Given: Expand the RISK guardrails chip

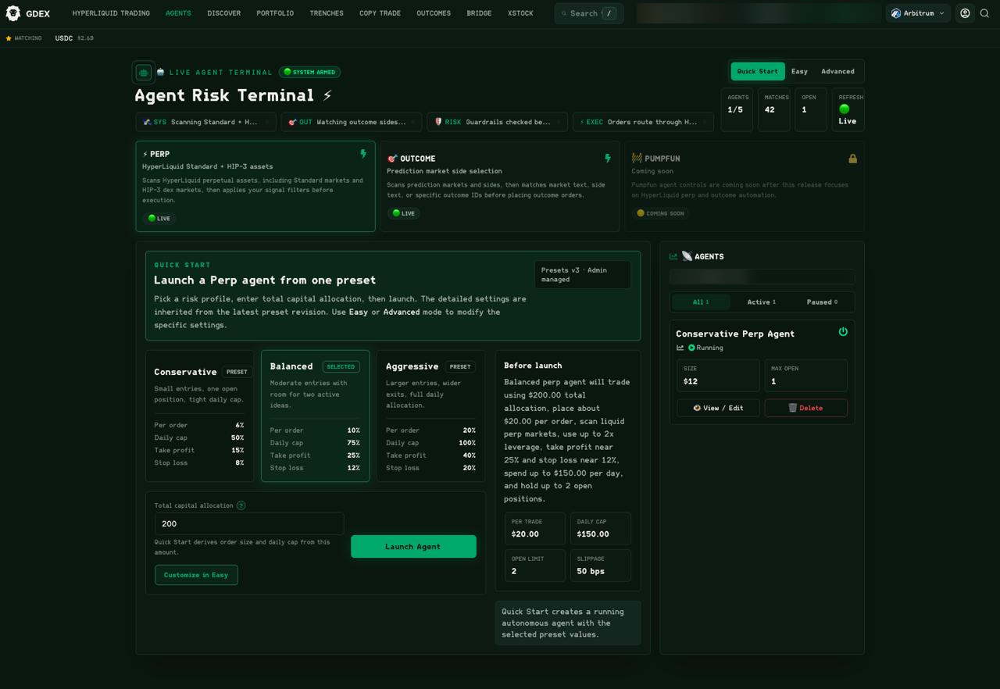Looking at the screenshot, I should (x=497, y=122).
